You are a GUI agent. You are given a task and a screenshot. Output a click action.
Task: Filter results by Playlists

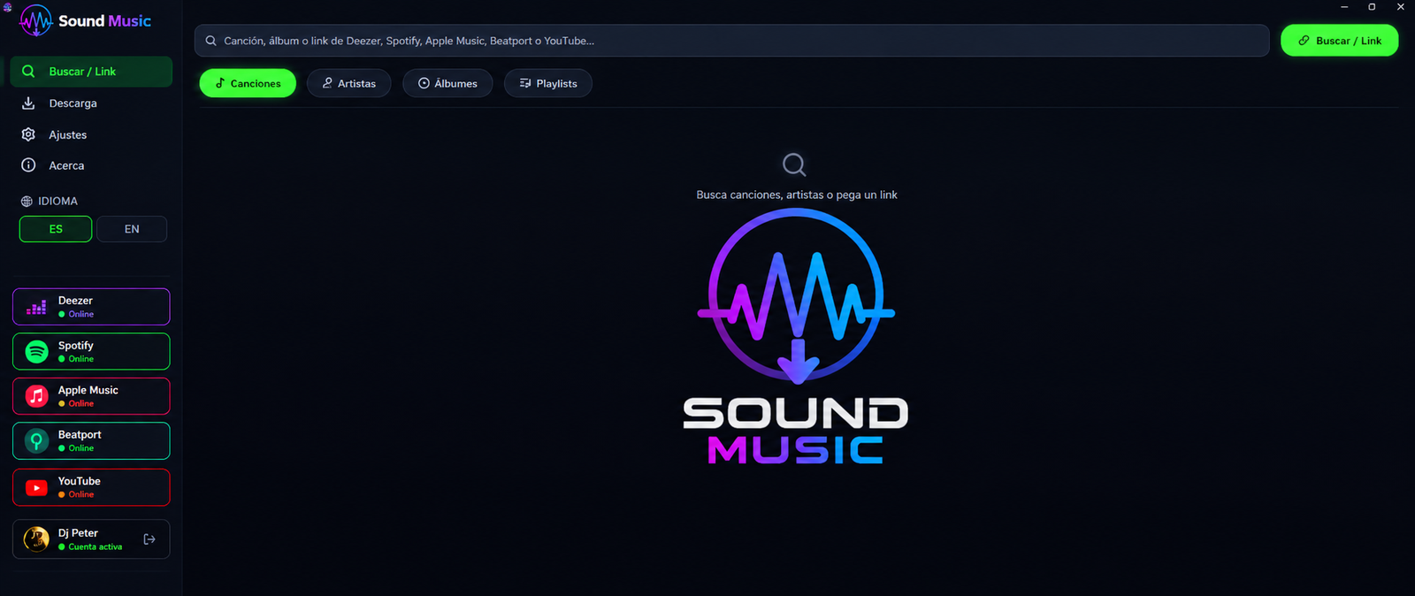(548, 83)
